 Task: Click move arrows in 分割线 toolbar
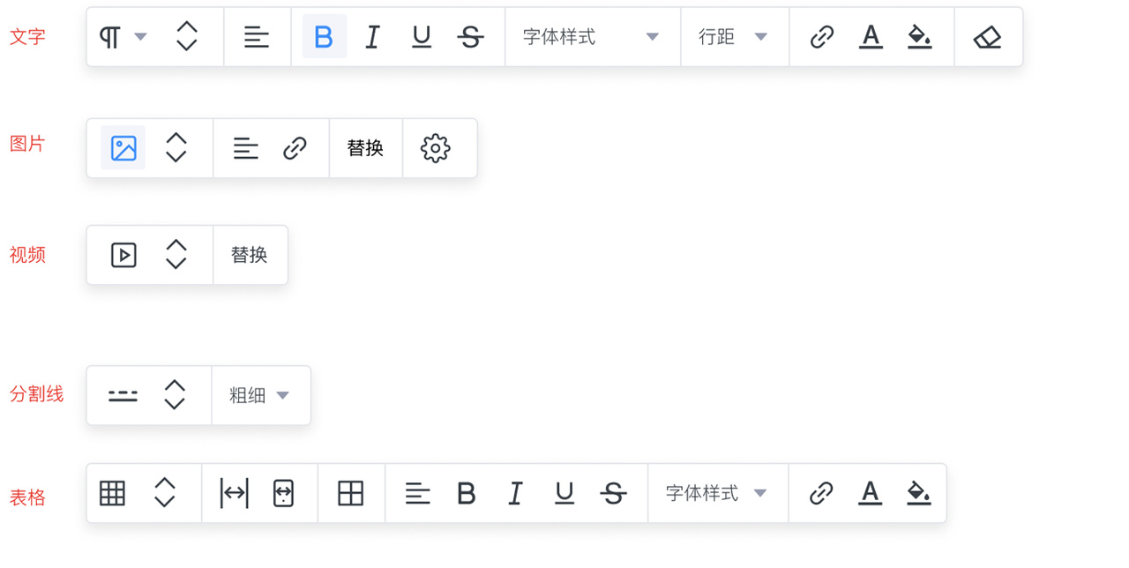tap(175, 395)
